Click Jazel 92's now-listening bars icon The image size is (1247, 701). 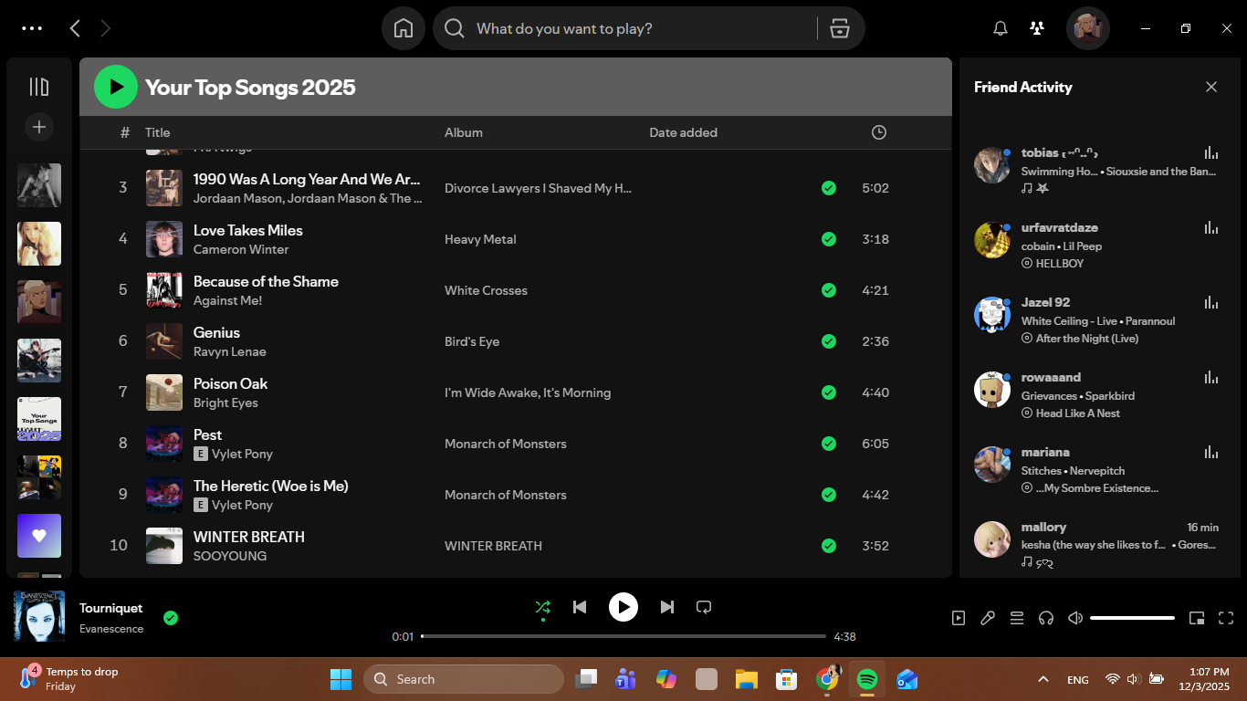1211,303
